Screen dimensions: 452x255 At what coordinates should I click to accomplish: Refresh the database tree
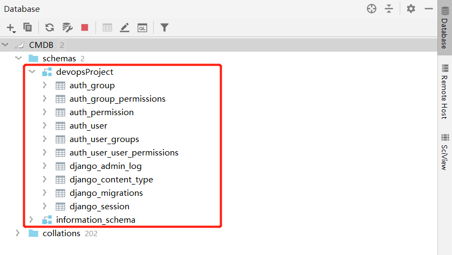click(50, 27)
